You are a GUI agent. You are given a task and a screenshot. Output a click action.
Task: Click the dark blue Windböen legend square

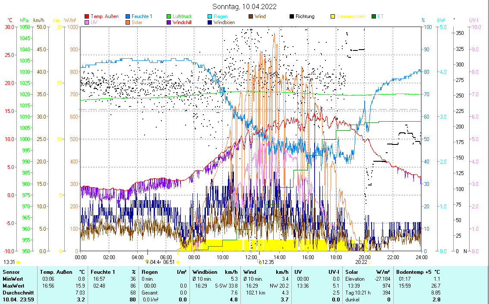(x=210, y=22)
